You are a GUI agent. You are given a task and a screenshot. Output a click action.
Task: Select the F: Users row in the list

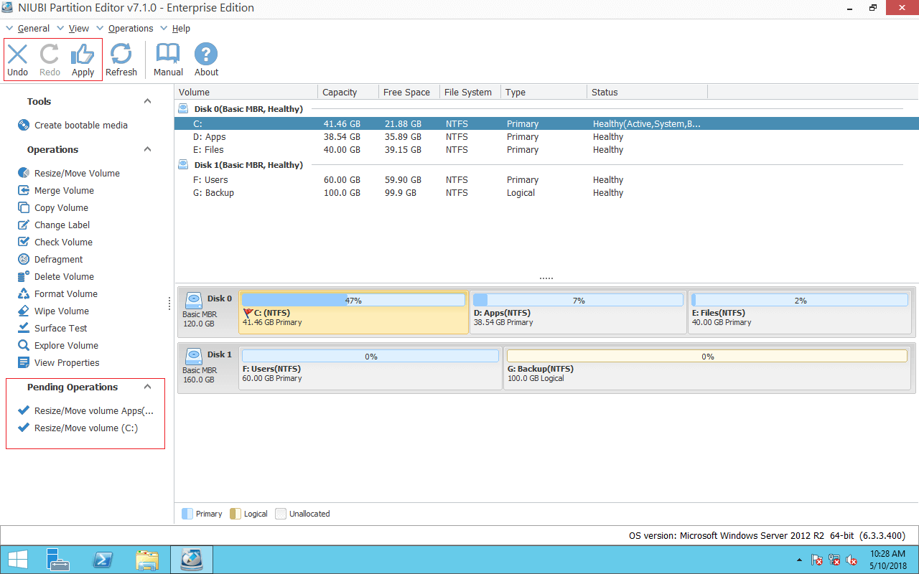point(547,180)
